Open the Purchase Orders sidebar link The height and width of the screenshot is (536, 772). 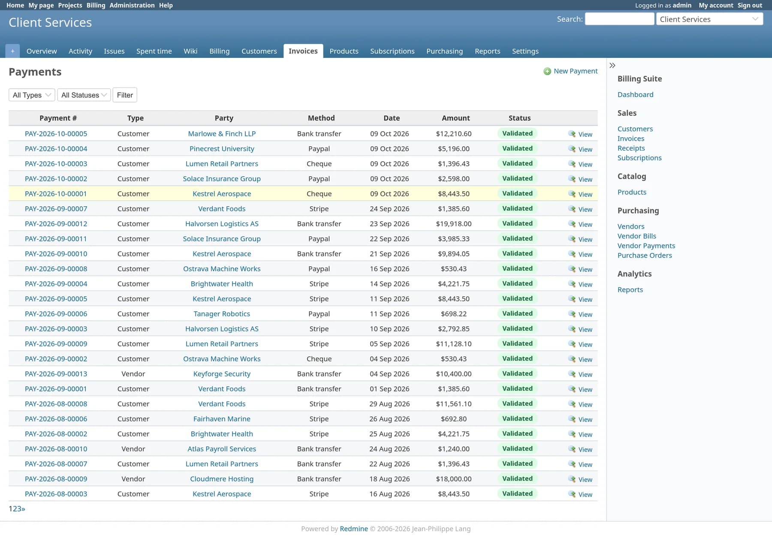[645, 255]
